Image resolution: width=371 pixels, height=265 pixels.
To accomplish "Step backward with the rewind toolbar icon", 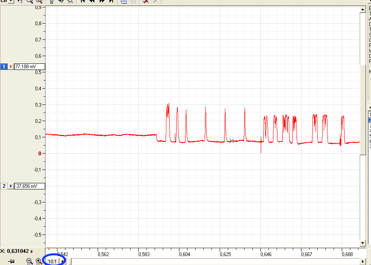I will (x=92, y=1).
